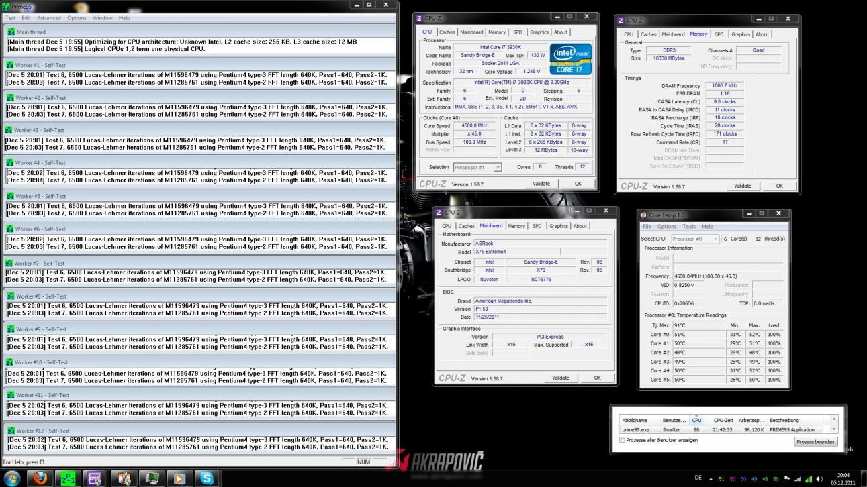Open the taskbar clock showing 20:04
The width and height of the screenshot is (867, 487).
(x=843, y=478)
